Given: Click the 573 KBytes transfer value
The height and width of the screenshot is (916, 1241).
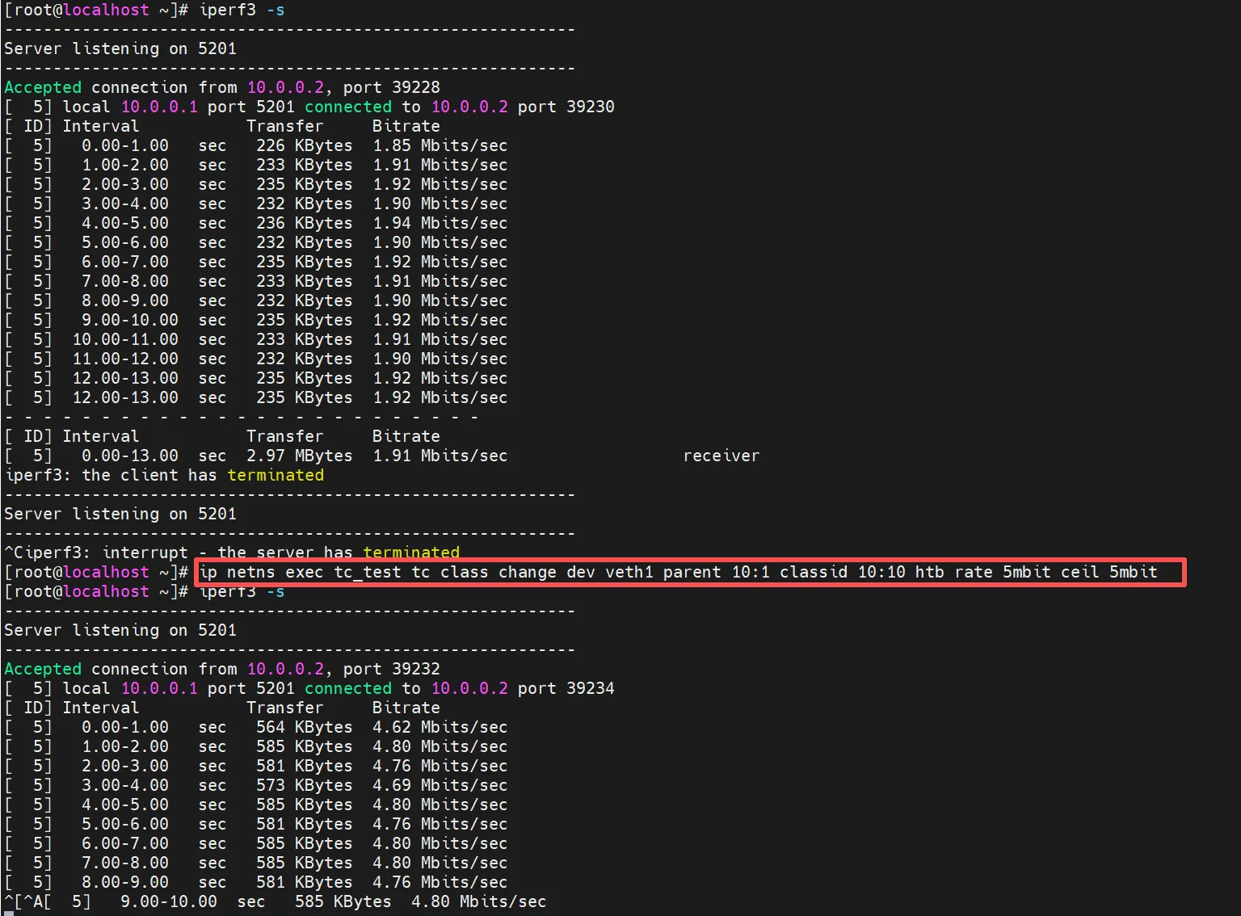Looking at the screenshot, I should coord(304,786).
